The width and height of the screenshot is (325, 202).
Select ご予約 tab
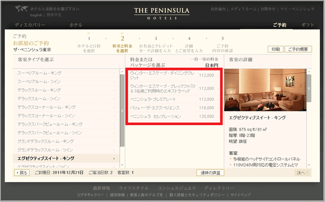[279, 25]
